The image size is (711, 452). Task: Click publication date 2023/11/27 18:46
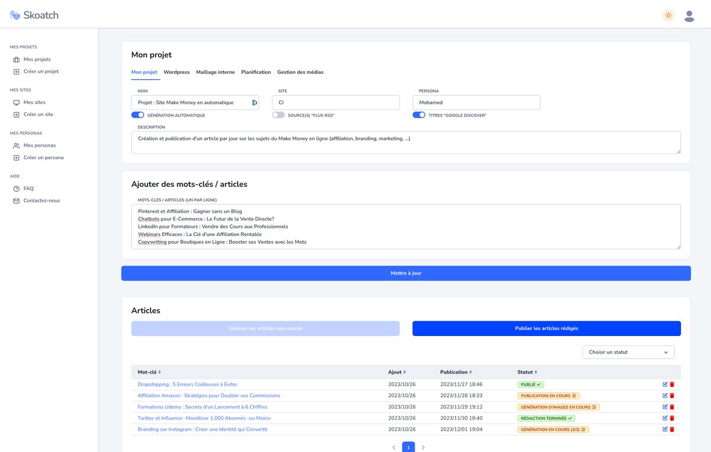coord(461,385)
